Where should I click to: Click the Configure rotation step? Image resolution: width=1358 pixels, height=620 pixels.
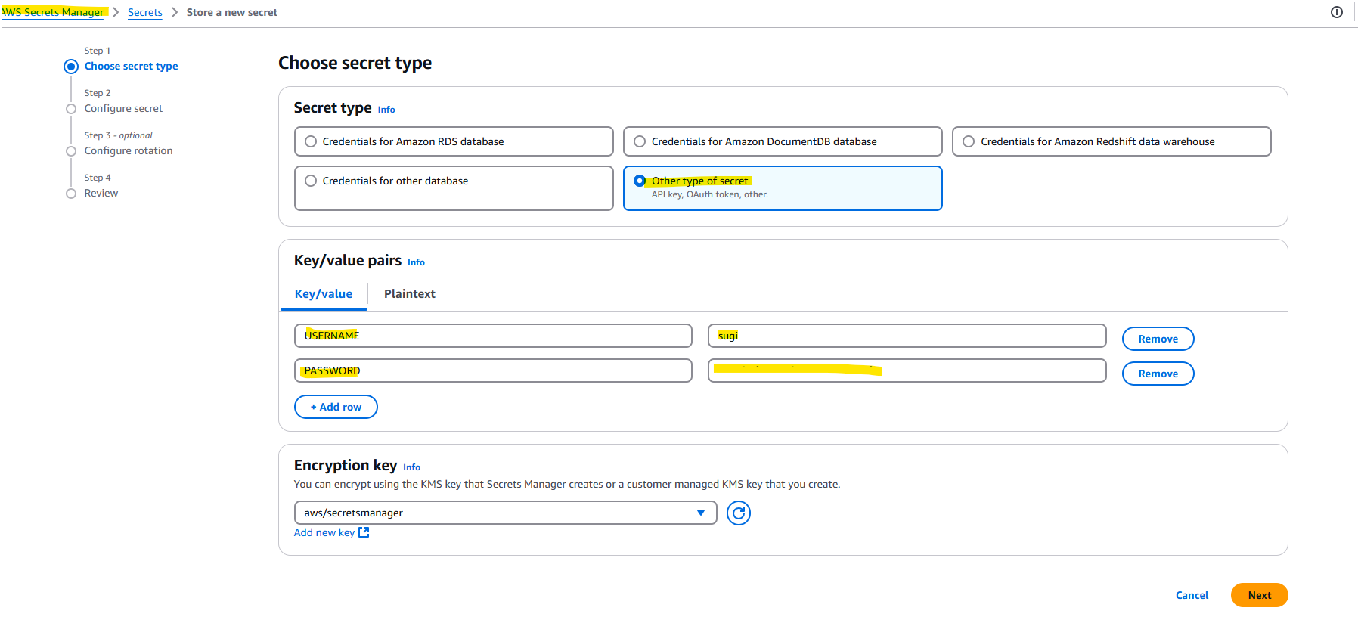pyautogui.click(x=129, y=151)
